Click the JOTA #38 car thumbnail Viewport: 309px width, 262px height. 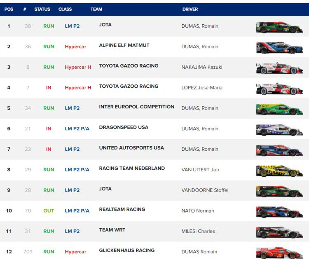[x=279, y=27]
